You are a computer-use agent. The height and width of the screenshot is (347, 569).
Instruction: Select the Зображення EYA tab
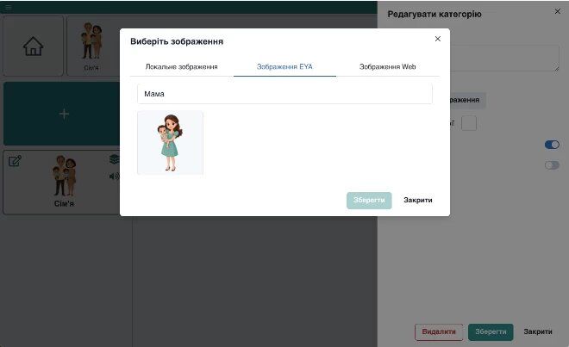[x=284, y=66]
